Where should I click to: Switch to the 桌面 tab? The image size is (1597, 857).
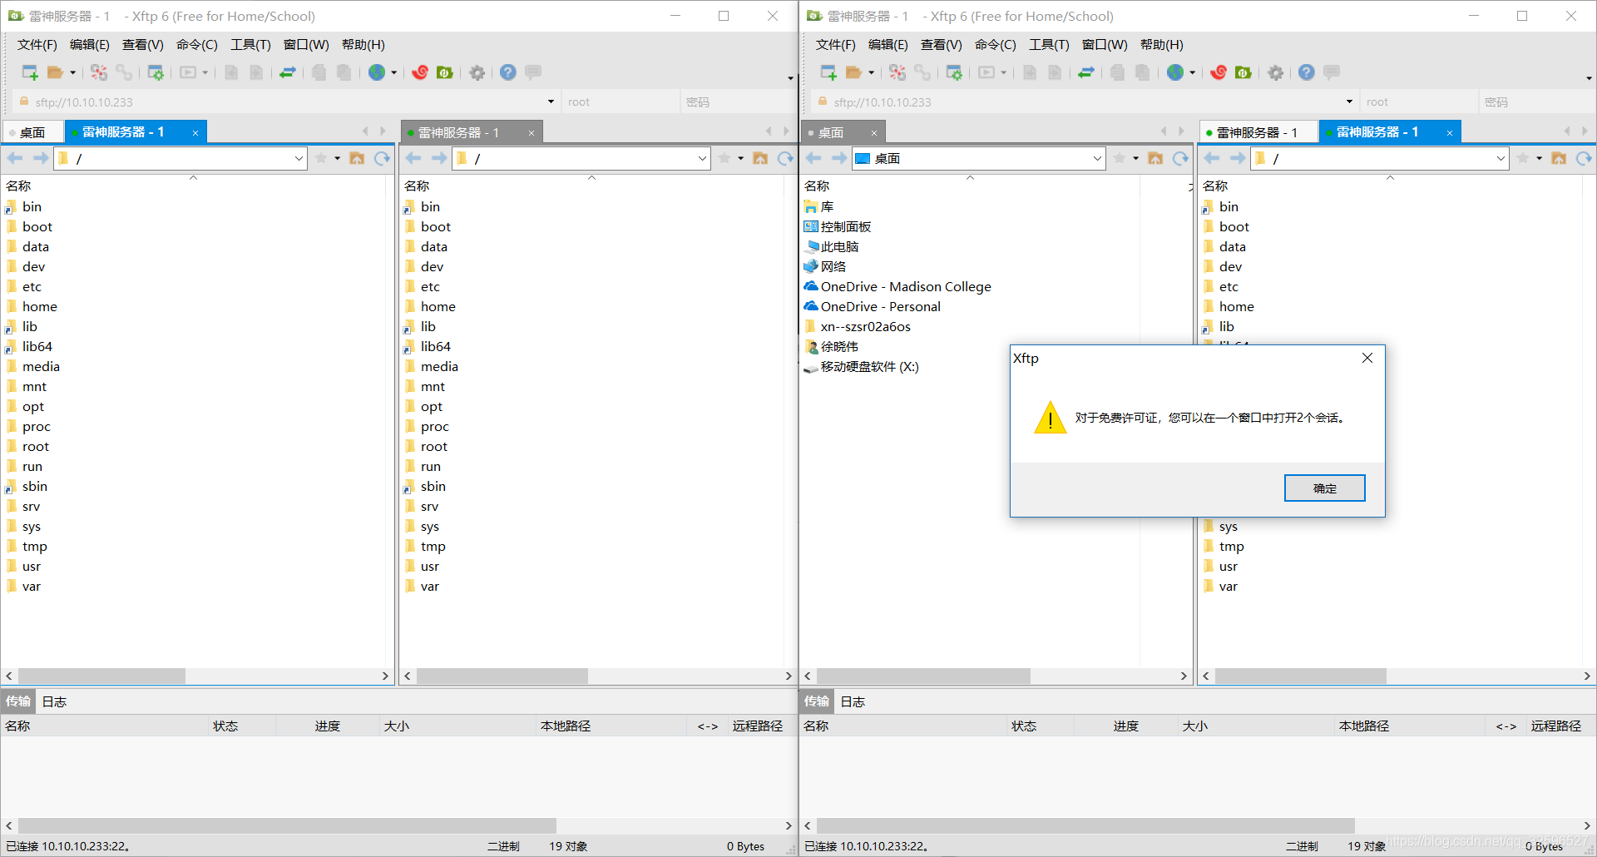(x=32, y=131)
